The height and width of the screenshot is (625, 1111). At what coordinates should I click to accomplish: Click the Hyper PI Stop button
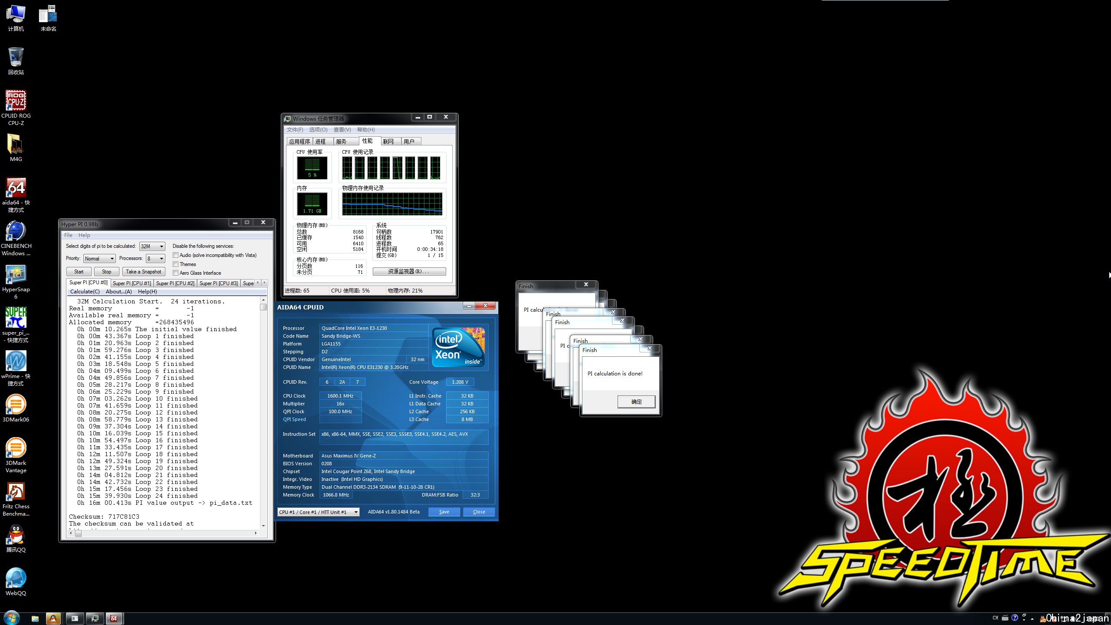106,272
